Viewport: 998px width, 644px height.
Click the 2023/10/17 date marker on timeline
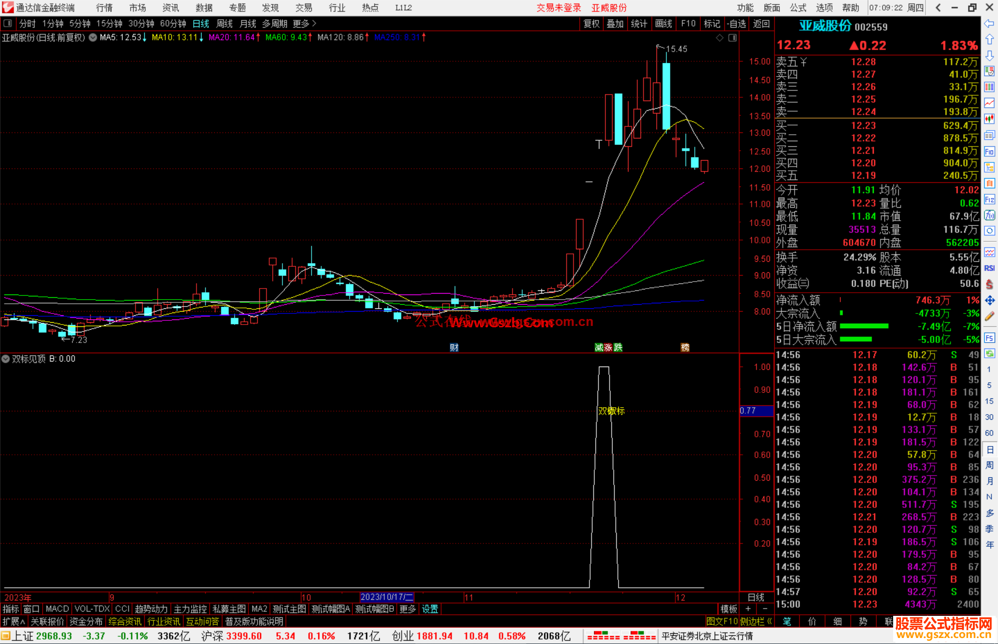coord(386,597)
